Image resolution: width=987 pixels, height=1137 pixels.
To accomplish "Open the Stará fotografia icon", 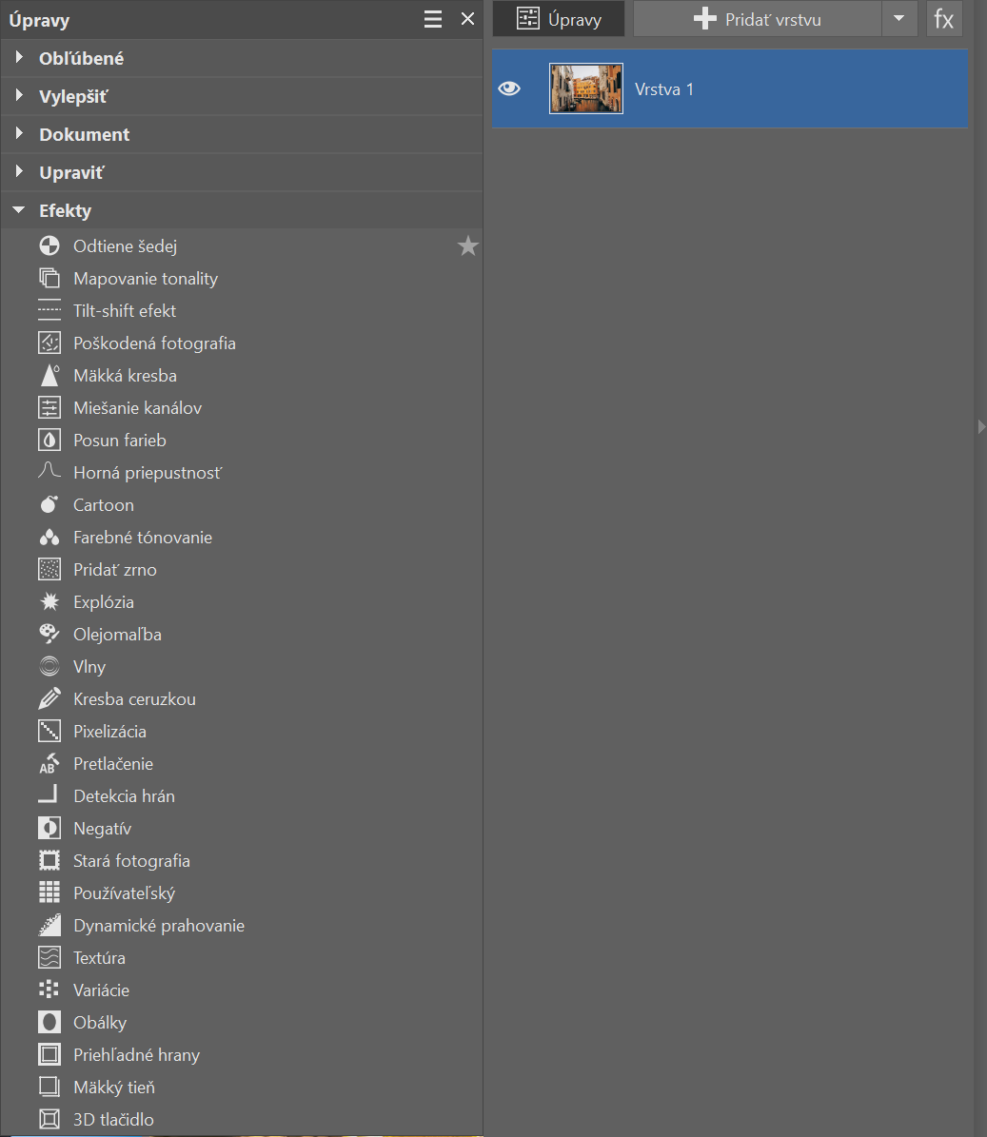I will pos(49,861).
